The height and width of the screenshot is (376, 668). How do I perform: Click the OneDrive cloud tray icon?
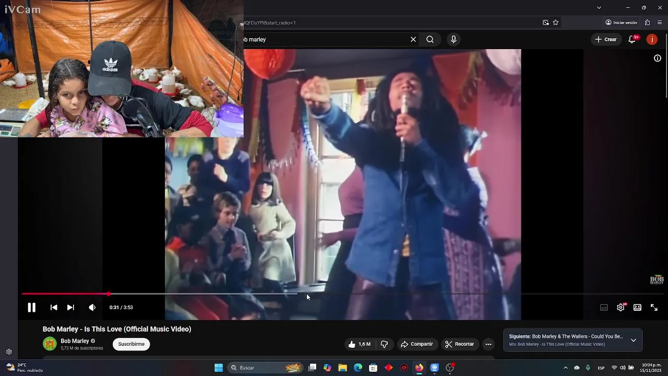coord(577,368)
